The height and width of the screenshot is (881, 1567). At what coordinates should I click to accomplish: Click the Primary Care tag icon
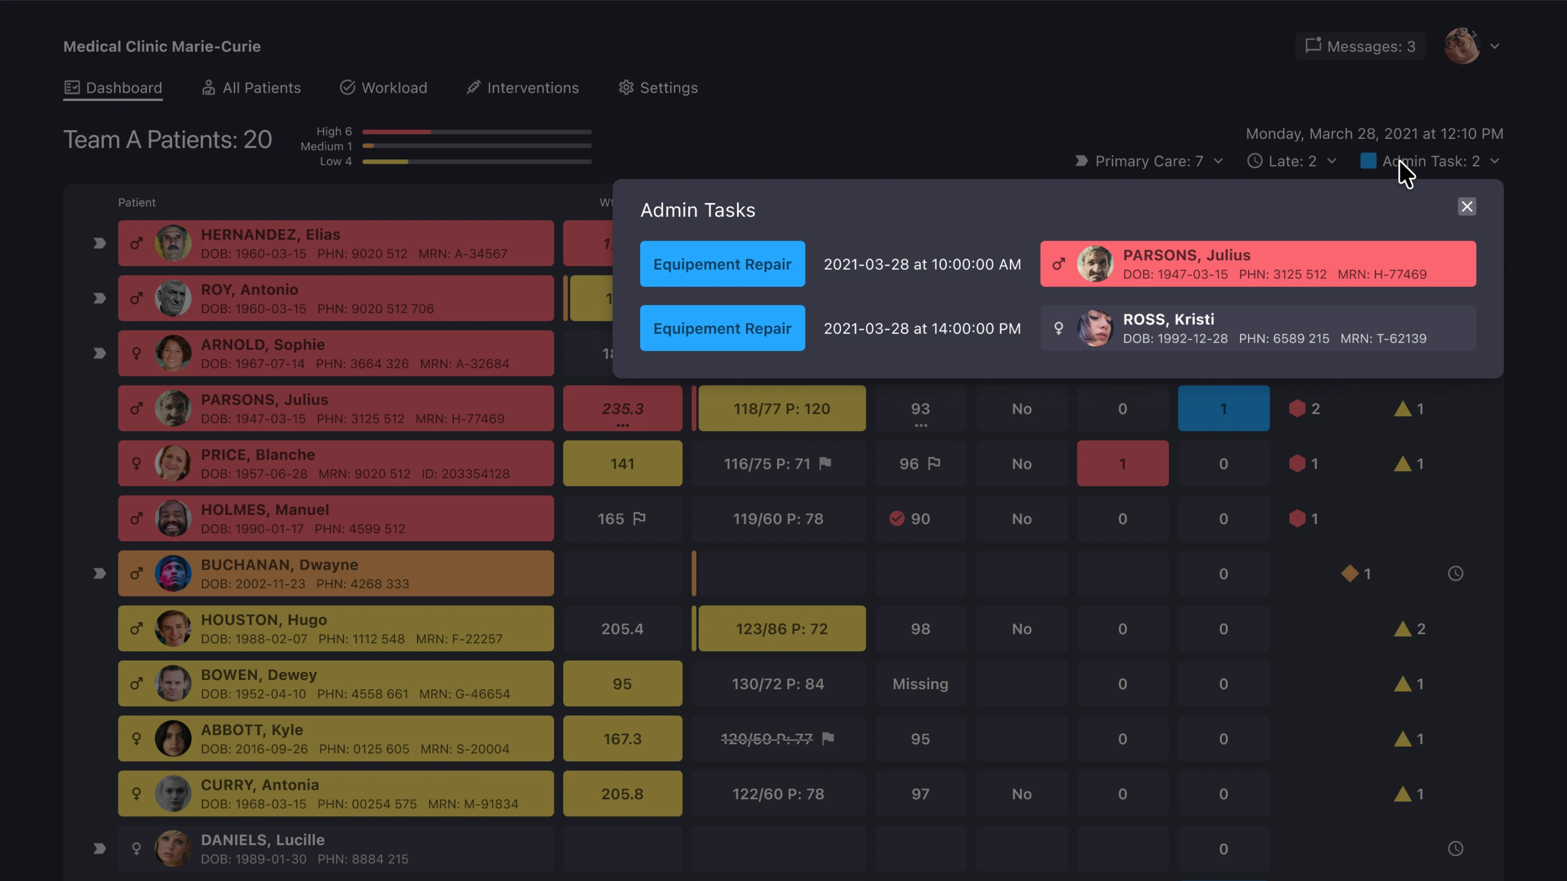[1081, 161]
